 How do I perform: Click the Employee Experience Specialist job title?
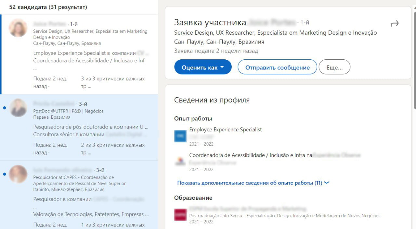(226, 129)
